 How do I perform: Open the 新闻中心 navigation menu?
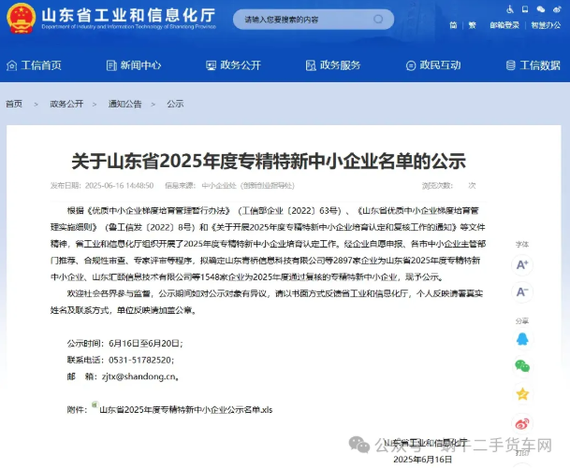tap(134, 65)
